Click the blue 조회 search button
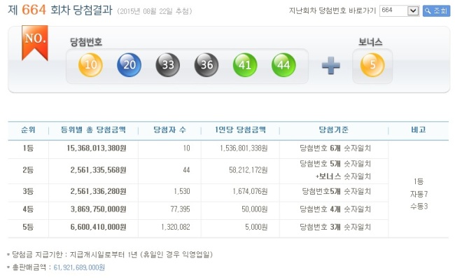 coord(436,11)
